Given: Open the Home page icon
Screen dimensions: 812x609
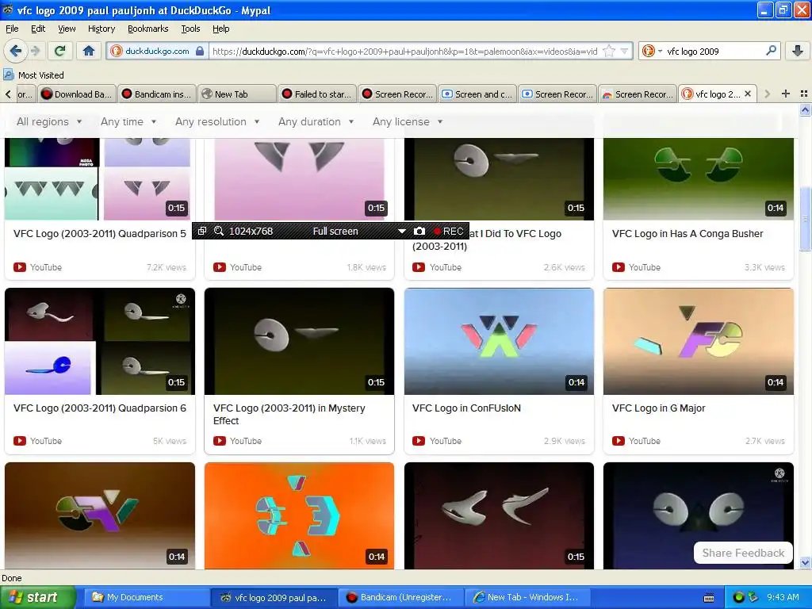Looking at the screenshot, I should 89,51.
